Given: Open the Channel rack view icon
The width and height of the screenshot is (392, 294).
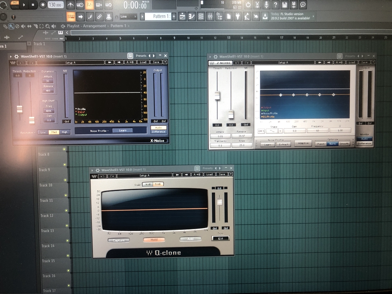Looking at the screenshot, I should 201,17.
